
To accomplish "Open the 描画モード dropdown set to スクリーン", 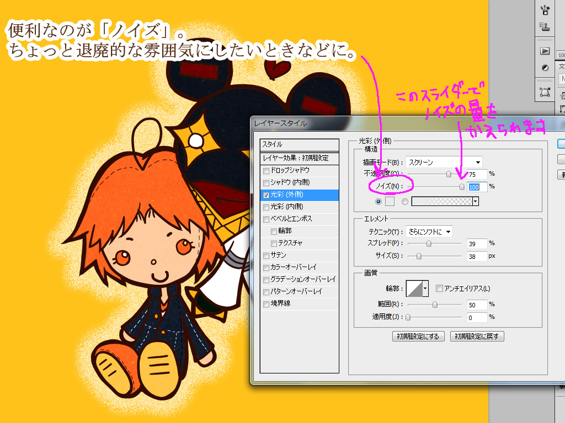I will click(444, 162).
